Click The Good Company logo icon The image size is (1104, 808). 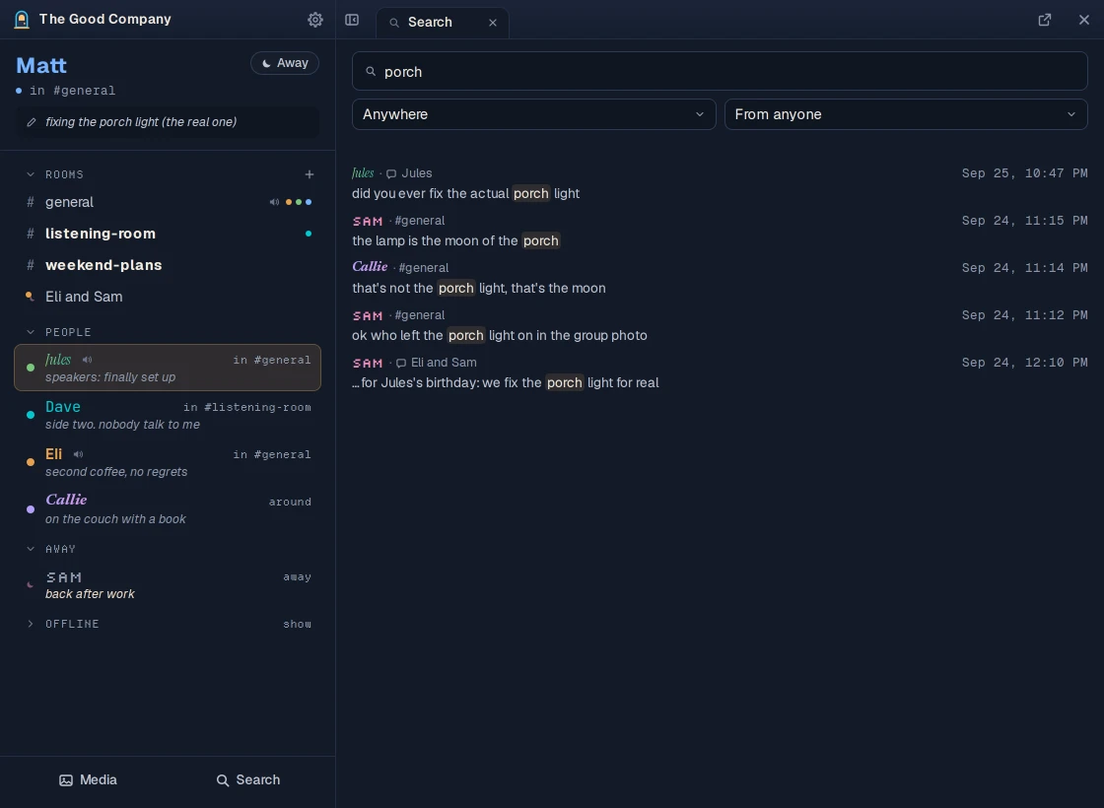[22, 20]
